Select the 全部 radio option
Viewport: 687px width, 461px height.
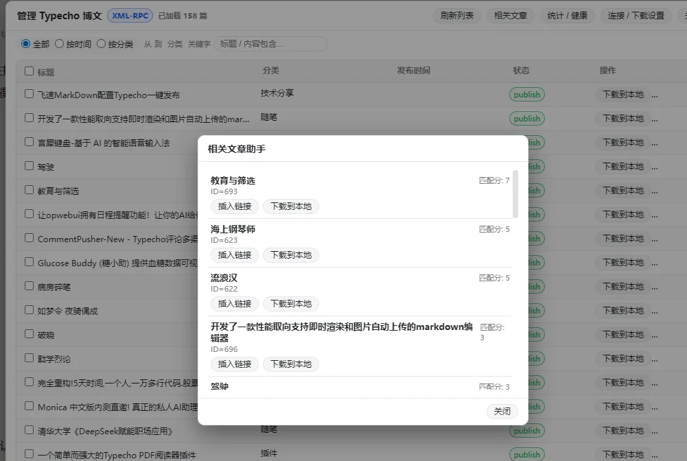(x=26, y=44)
